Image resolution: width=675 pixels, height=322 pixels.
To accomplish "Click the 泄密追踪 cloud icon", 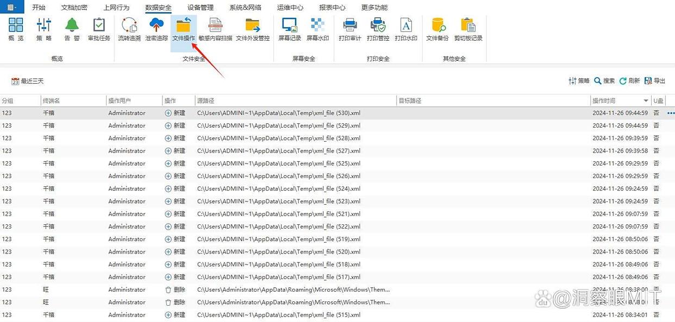I will (157, 26).
